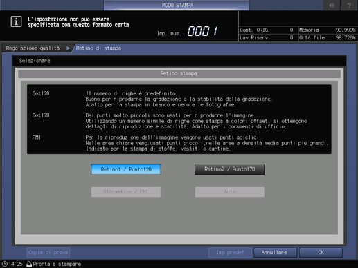Click the paper format warning message
The height and width of the screenshot is (268, 358).
78,22
